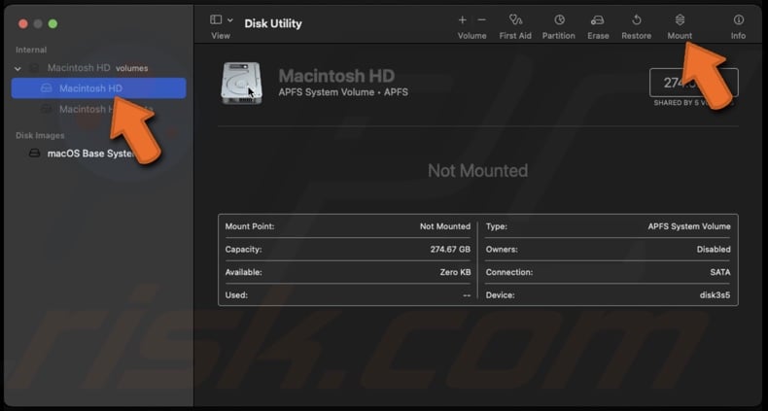Viewport: 768px width, 411px height.
Task: Click the APFS System Volume type value
Action: pyautogui.click(x=689, y=226)
